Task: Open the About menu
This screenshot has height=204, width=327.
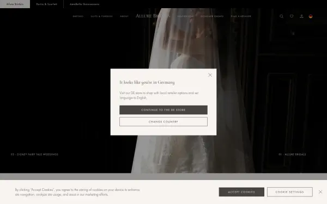Action: (124, 16)
